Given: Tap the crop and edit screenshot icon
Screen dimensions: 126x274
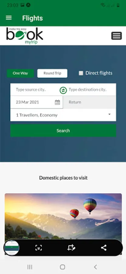Looking at the screenshot, I should pyautogui.click(x=71, y=248).
